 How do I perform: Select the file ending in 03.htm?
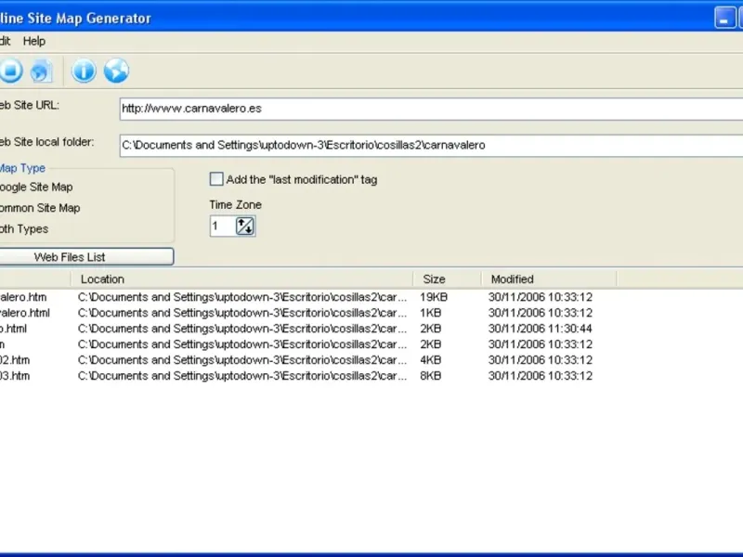(15, 376)
